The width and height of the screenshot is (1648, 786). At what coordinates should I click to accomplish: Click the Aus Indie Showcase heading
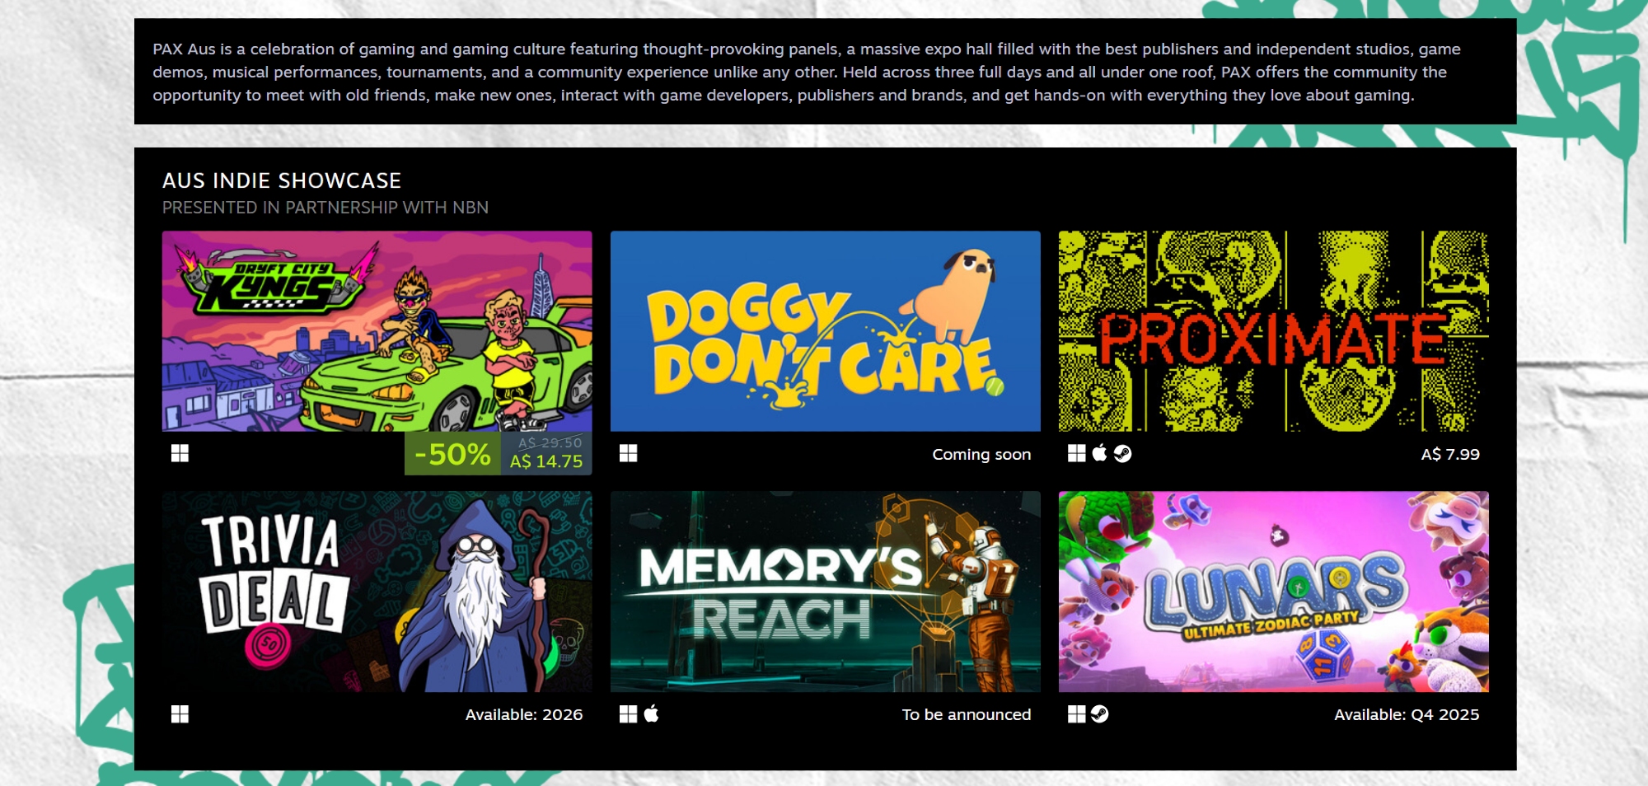(x=282, y=180)
